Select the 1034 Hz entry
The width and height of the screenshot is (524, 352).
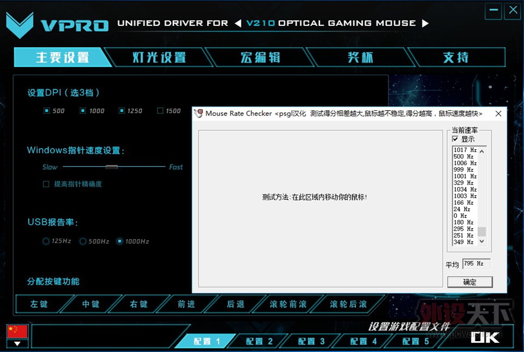coord(465,189)
